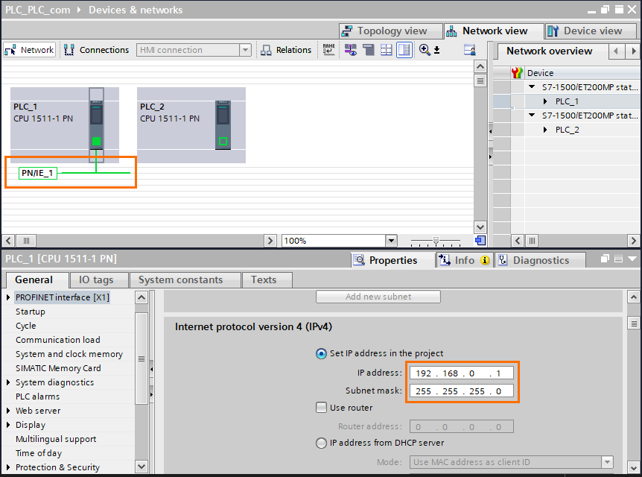
Task: Select the PLC_2 CPU module image
Action: 223,124
